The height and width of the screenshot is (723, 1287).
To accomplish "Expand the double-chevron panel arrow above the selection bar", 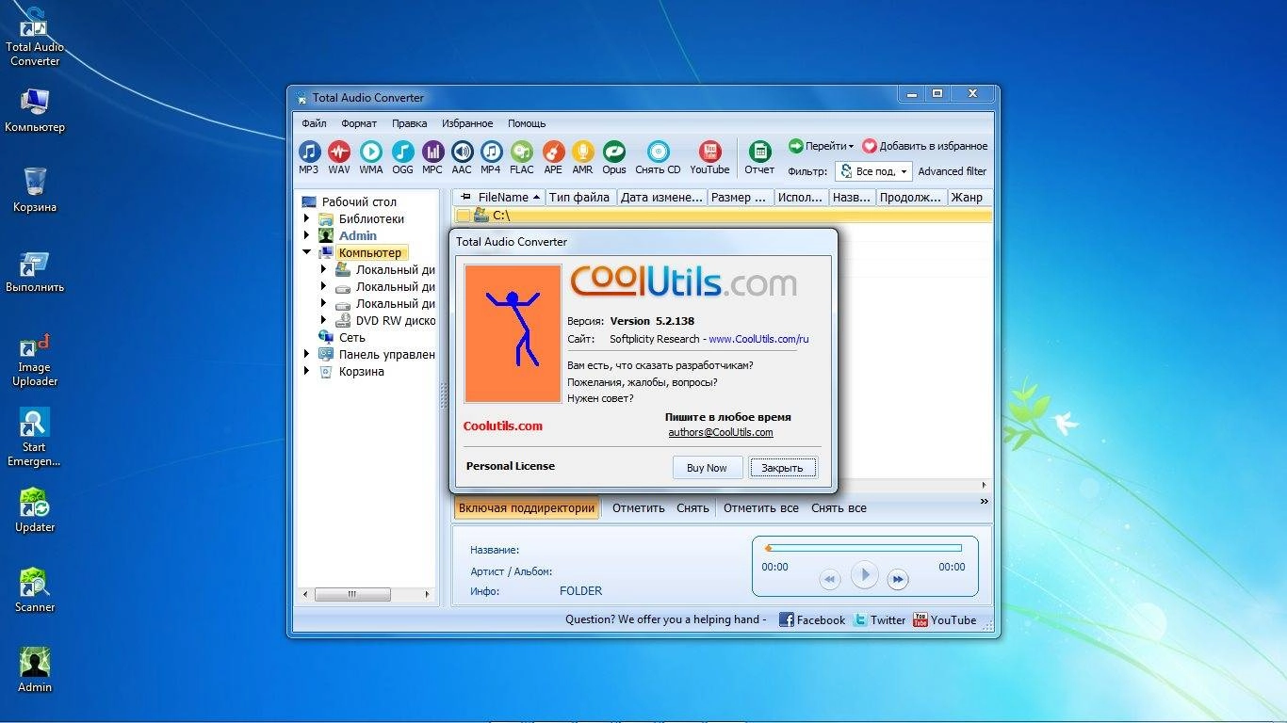I will pyautogui.click(x=985, y=501).
